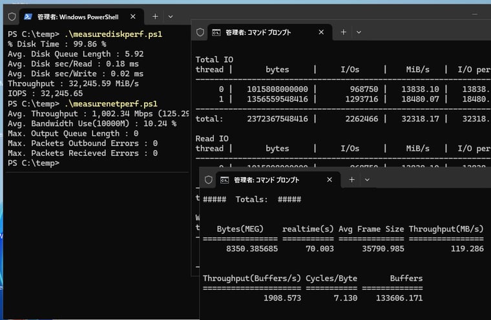
Task: Click Throughput(Buffers/s) value 1908.573
Action: (x=282, y=298)
